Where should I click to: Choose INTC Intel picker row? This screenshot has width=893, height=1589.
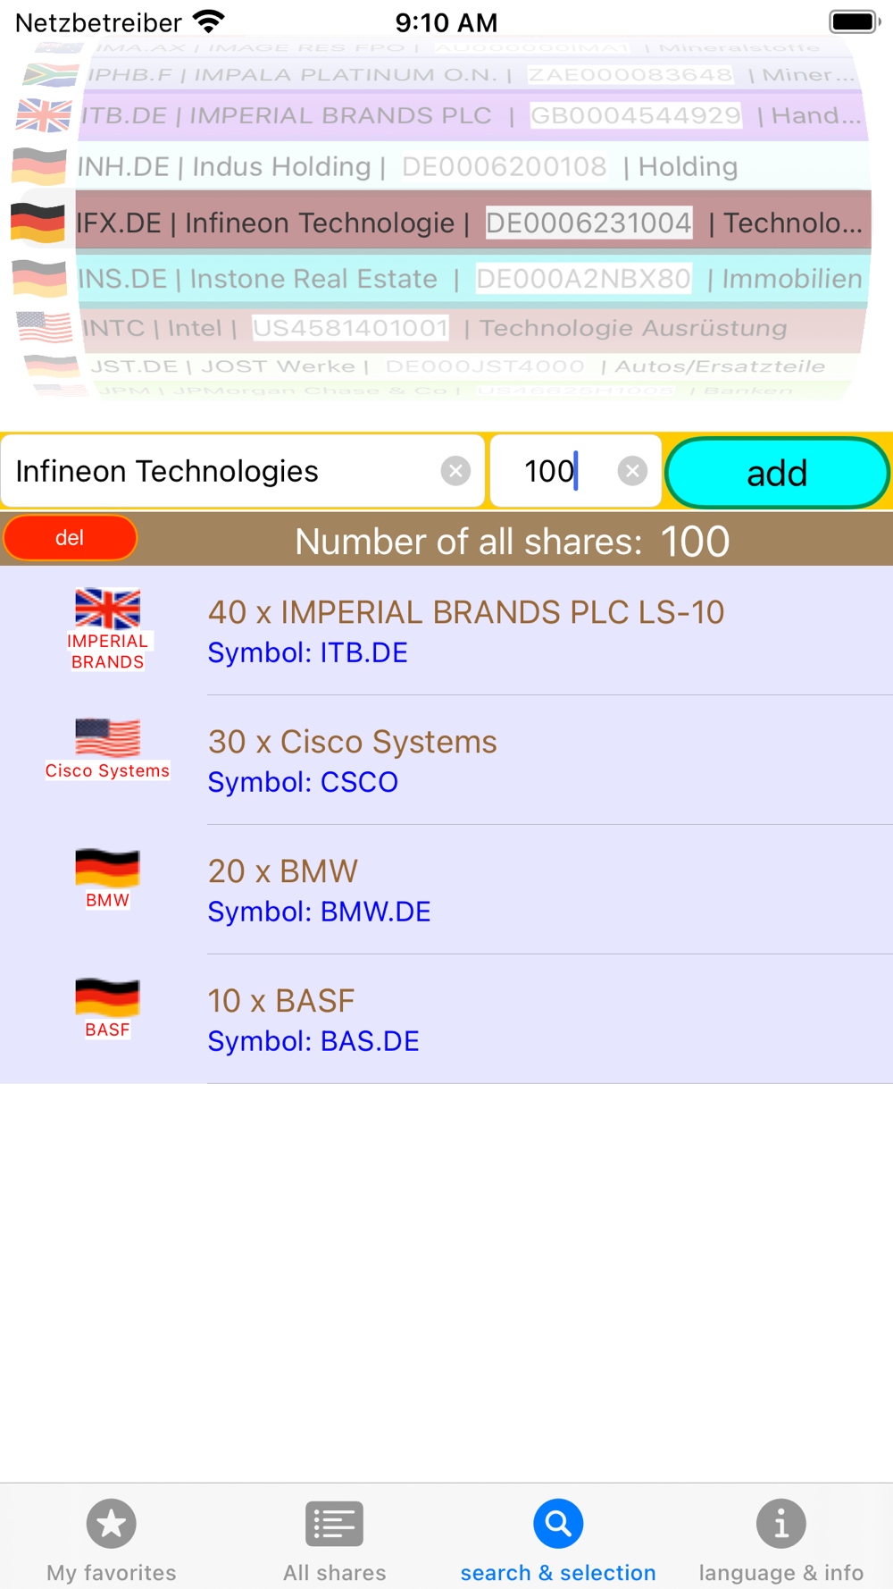(x=441, y=328)
